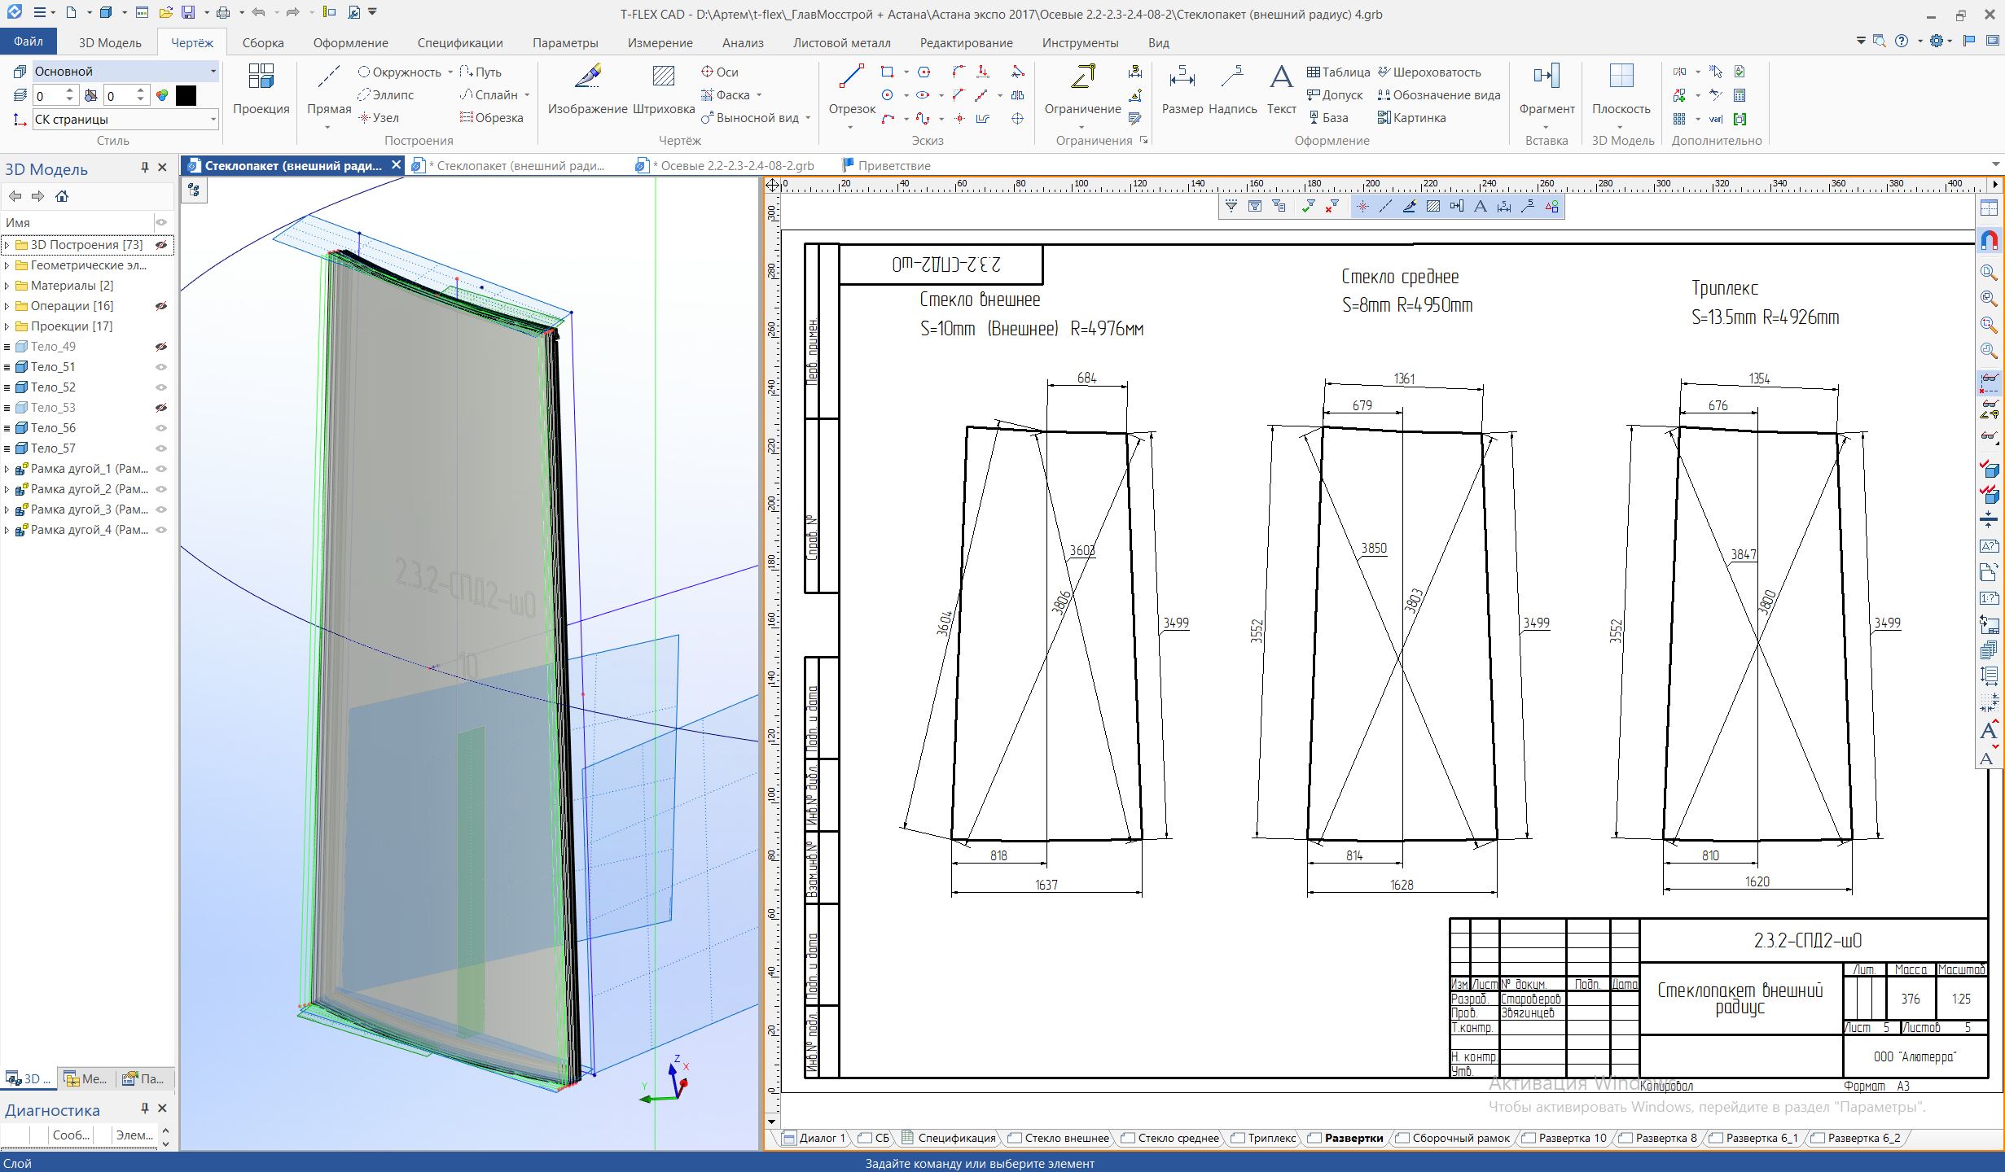The image size is (2005, 1172).
Task: Open the СК страницы dropdown
Action: pos(213,119)
